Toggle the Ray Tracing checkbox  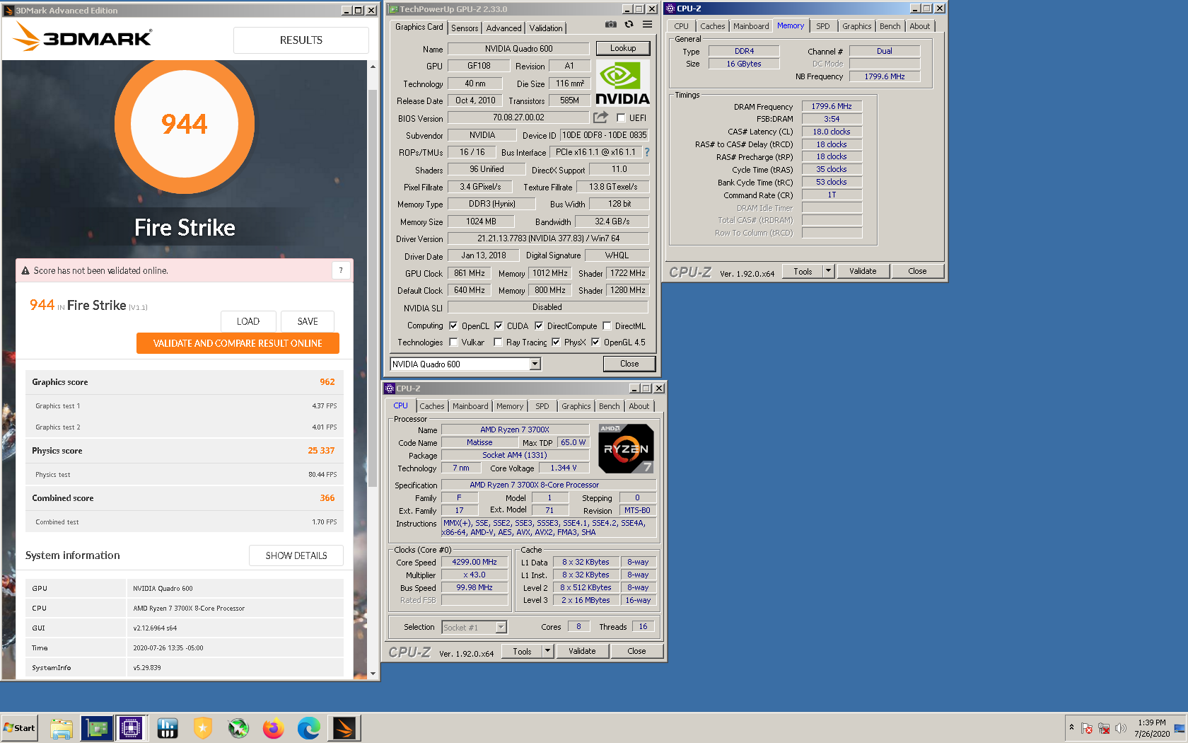pos(498,342)
